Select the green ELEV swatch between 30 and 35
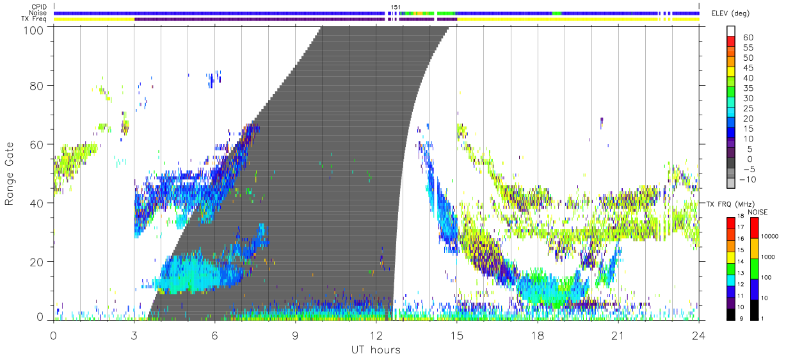 coord(732,93)
